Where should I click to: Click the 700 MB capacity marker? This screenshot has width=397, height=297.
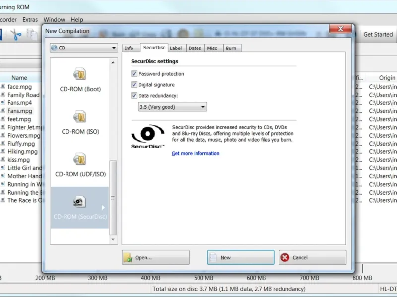[309, 278]
